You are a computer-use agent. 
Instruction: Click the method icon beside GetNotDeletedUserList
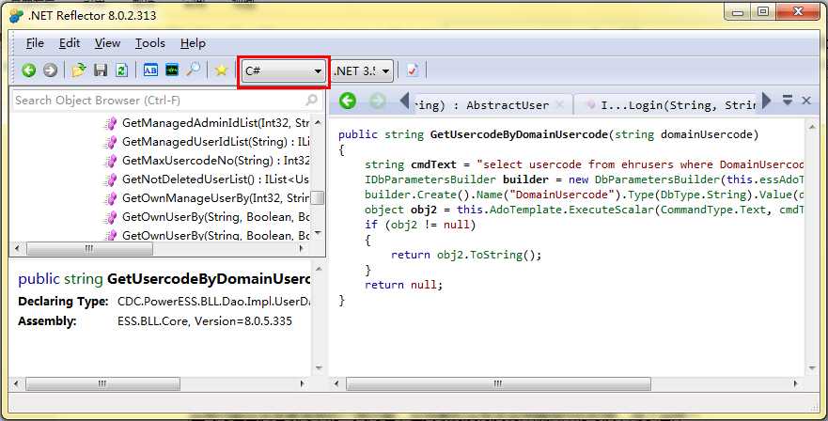pyautogui.click(x=110, y=179)
